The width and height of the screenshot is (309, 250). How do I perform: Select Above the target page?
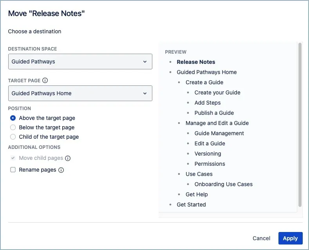click(13, 118)
